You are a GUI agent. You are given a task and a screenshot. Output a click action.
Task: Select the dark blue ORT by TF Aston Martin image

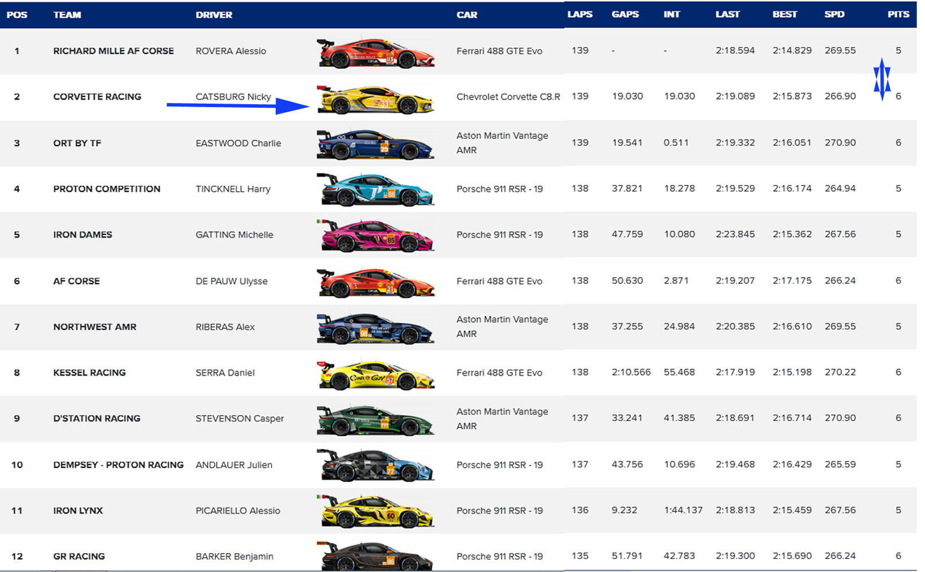click(x=375, y=145)
